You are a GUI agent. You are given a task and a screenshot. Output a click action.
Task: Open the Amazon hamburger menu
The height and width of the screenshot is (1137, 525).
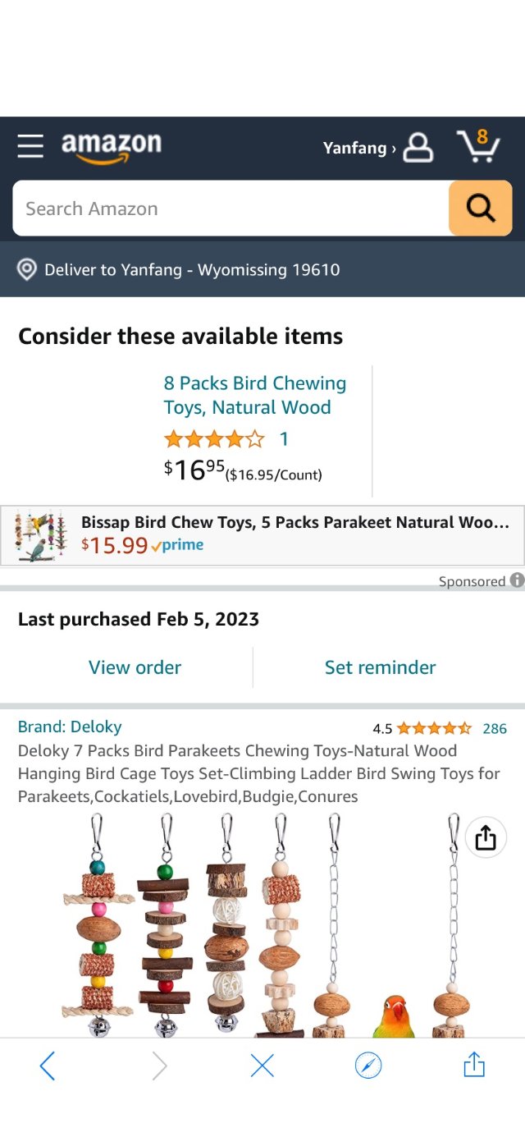[30, 147]
